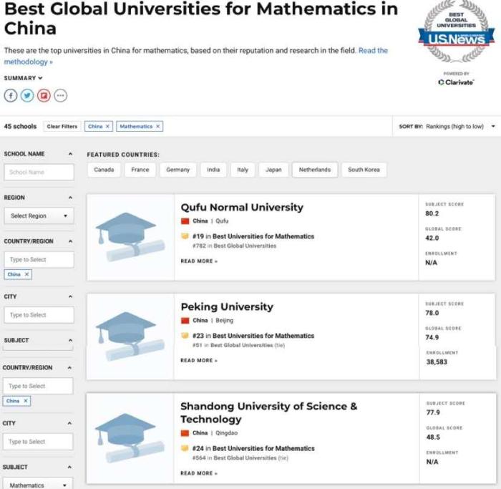Click the School Name search field
The width and height of the screenshot is (501, 489).
click(39, 172)
